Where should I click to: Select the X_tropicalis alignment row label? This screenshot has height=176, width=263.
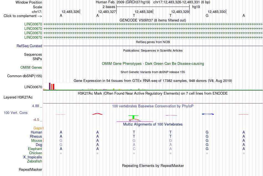tap(33, 157)
